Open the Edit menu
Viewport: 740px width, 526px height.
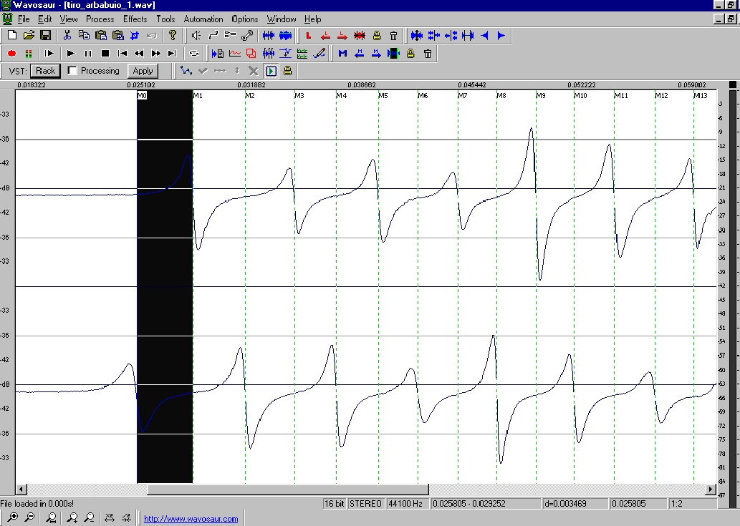pos(45,19)
